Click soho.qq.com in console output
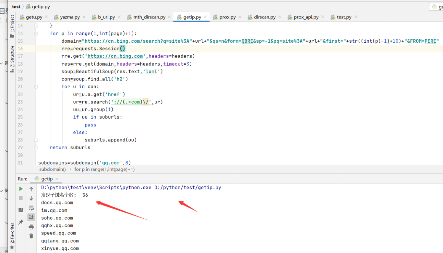Screen dimensions: 443x253 [x=57, y=218]
